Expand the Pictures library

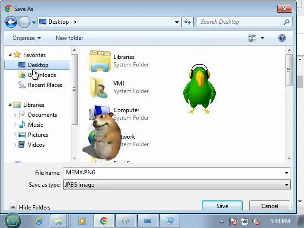[15, 135]
